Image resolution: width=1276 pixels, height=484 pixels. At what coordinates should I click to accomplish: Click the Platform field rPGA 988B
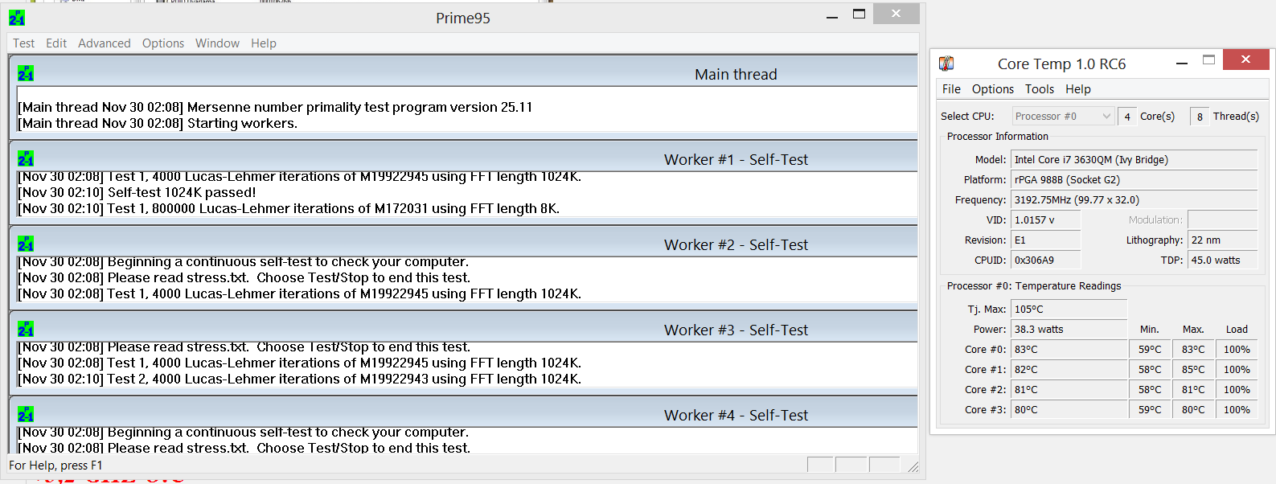1134,180
